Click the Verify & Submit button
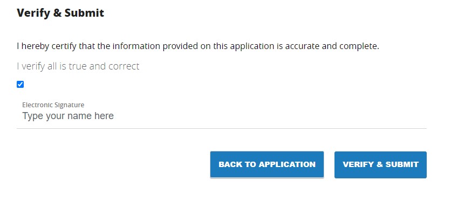The height and width of the screenshot is (201, 451). pyautogui.click(x=380, y=165)
